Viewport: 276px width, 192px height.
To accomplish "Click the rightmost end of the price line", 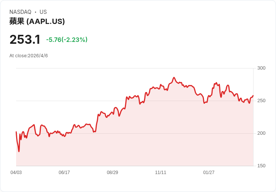I will (253, 96).
